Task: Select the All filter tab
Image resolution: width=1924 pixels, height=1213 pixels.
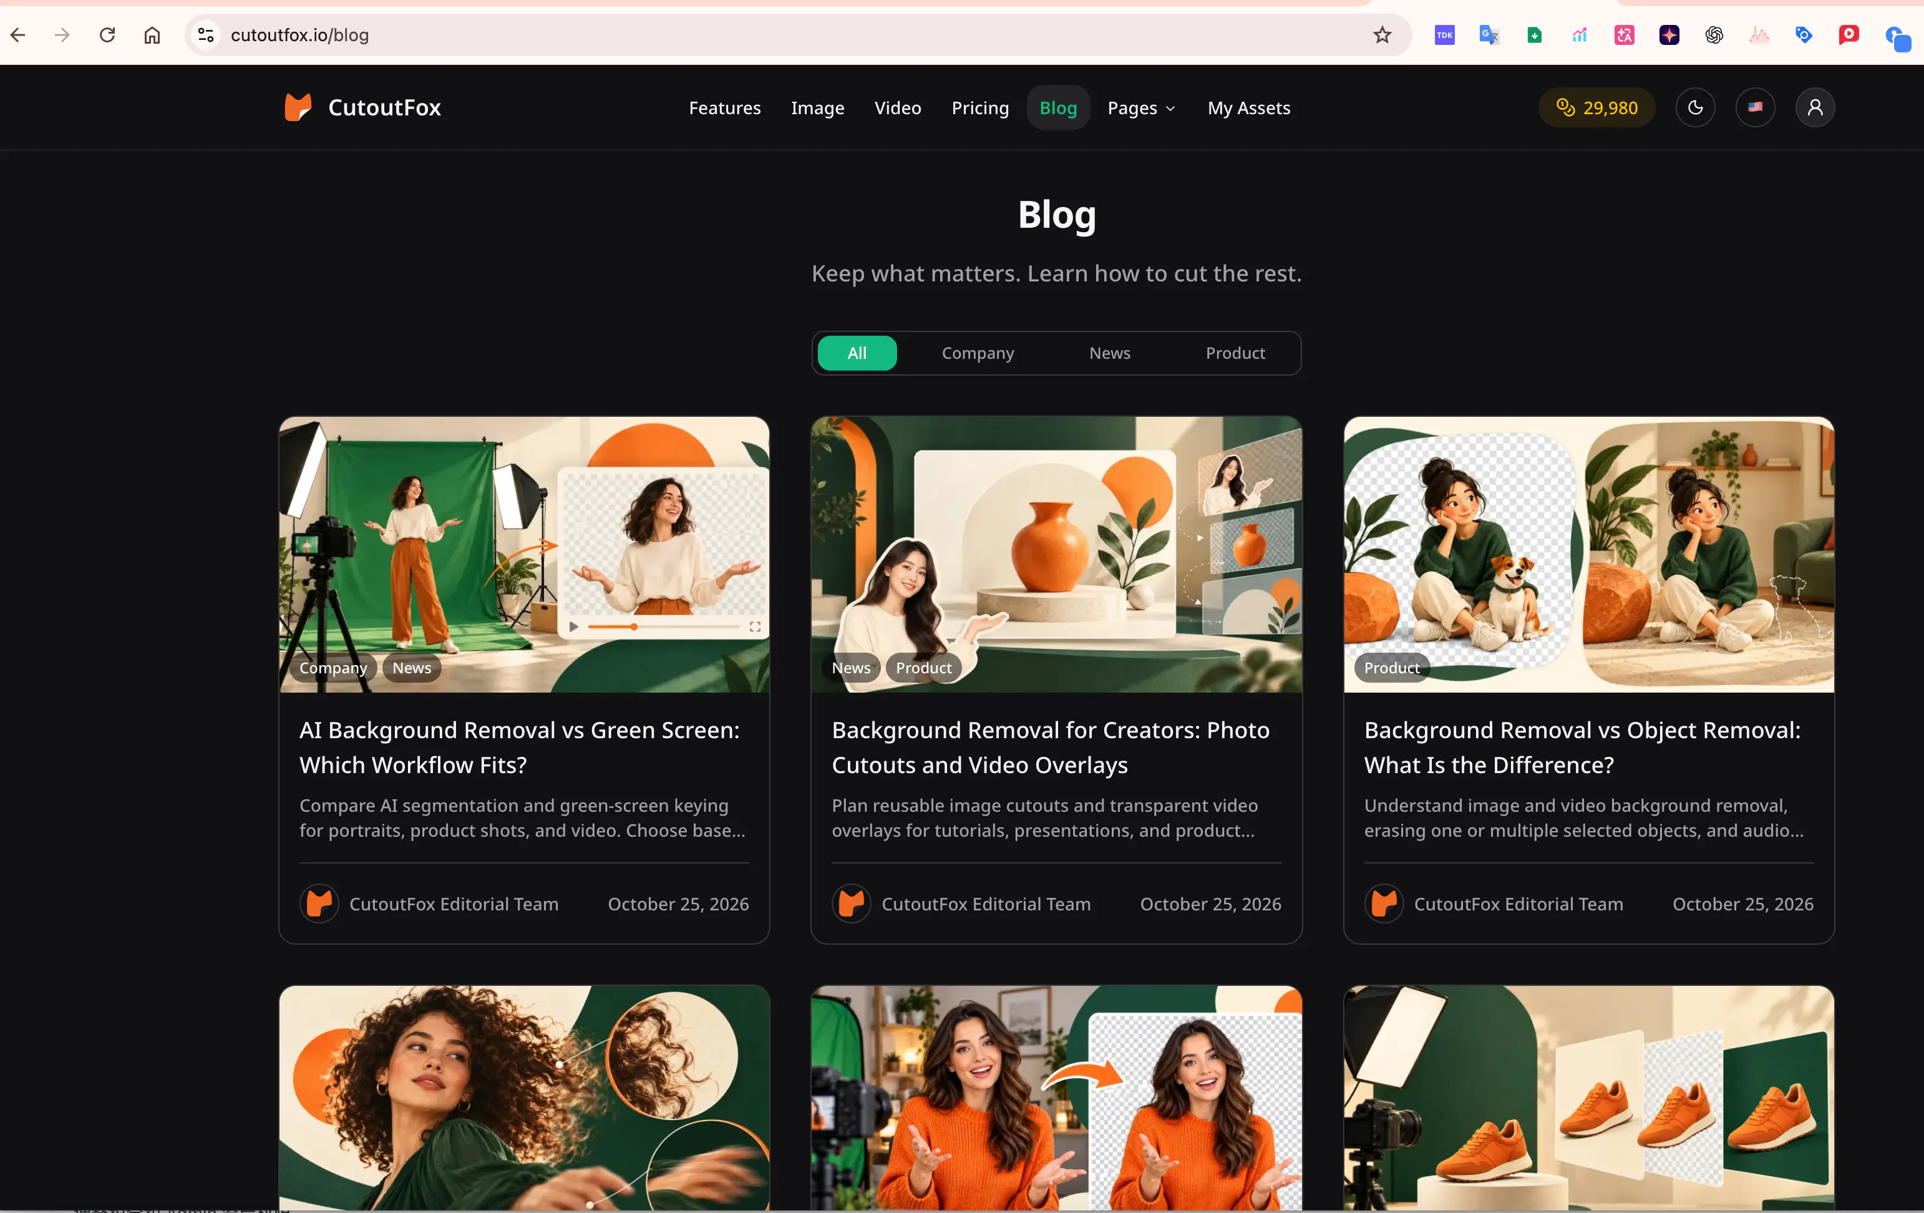Action: (x=857, y=353)
